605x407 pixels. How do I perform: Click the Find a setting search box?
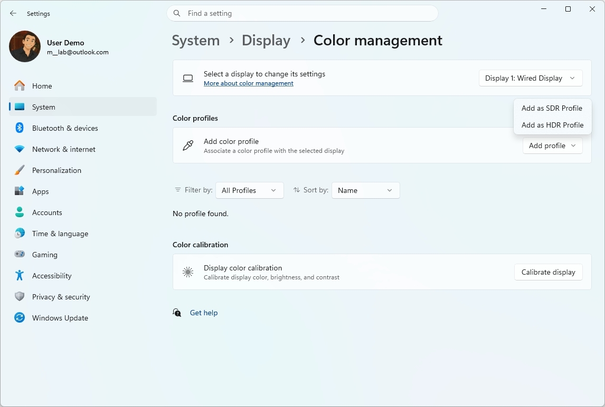(302, 13)
